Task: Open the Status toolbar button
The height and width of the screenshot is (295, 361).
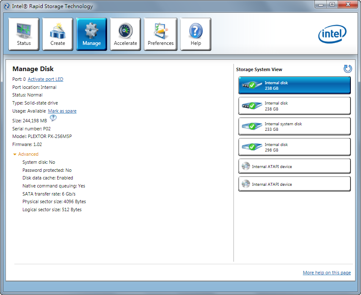Action: click(x=24, y=34)
